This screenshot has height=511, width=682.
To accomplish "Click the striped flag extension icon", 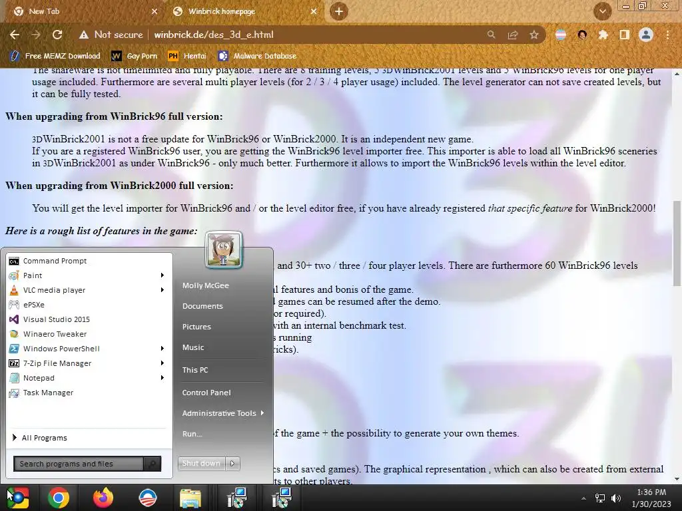I will click(x=561, y=35).
